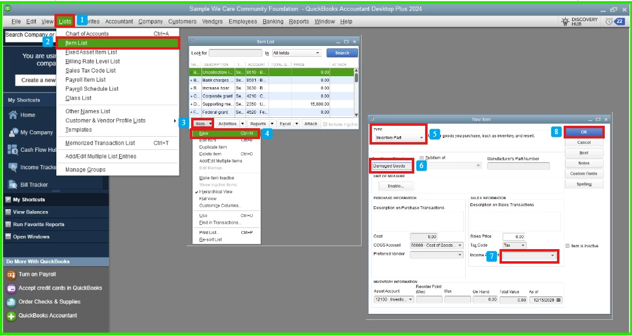Click the Enable unit of measure button
The width and height of the screenshot is (632, 335).
coord(396,186)
